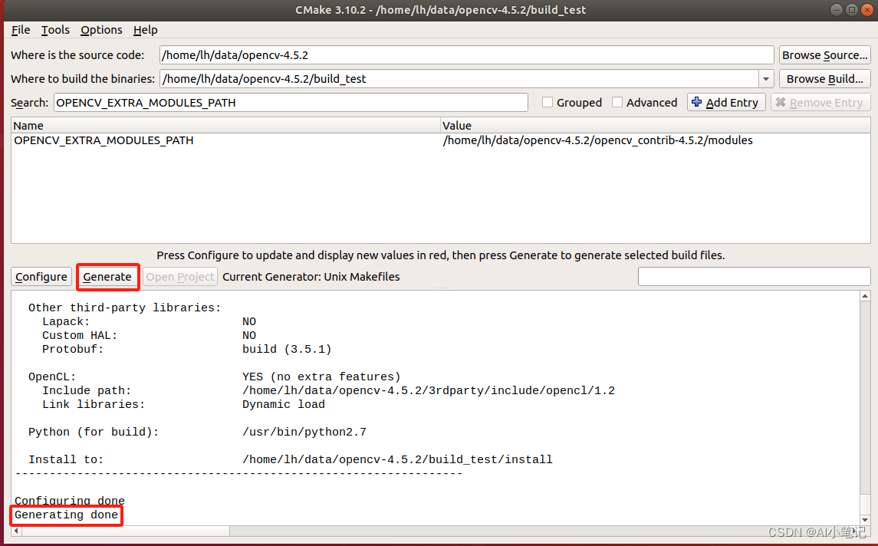
Task: Open the Help menu
Action: pos(146,30)
